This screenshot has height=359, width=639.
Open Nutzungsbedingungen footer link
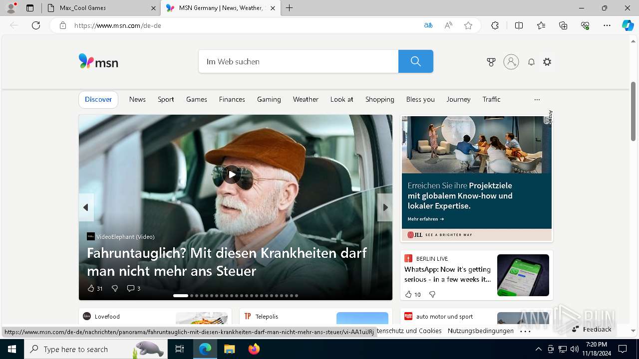pos(481,331)
